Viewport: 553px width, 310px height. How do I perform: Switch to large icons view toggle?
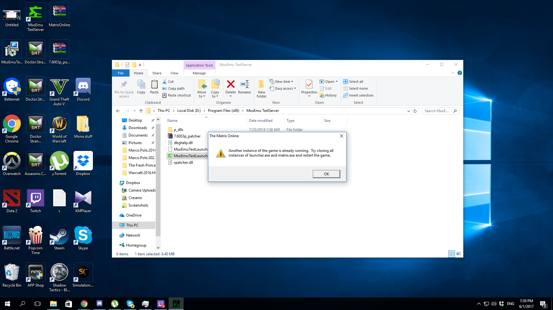459,254
